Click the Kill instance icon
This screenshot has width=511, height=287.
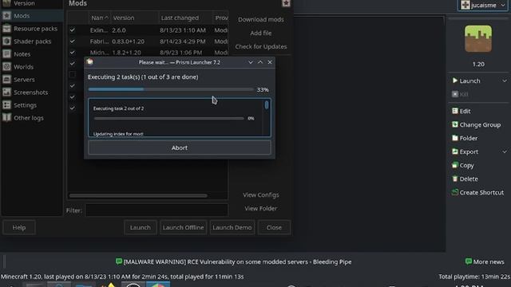coord(455,94)
